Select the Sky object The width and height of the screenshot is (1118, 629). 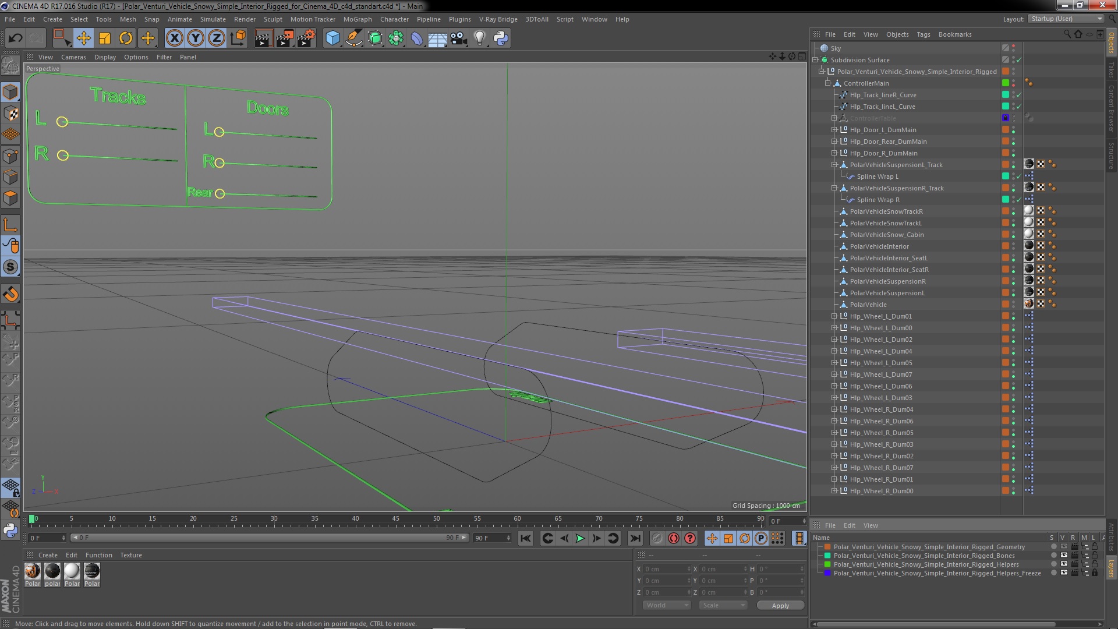pyautogui.click(x=836, y=48)
